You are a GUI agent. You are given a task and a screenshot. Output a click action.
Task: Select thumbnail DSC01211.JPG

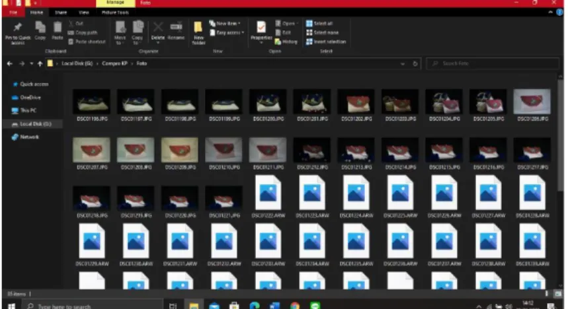[268, 153]
